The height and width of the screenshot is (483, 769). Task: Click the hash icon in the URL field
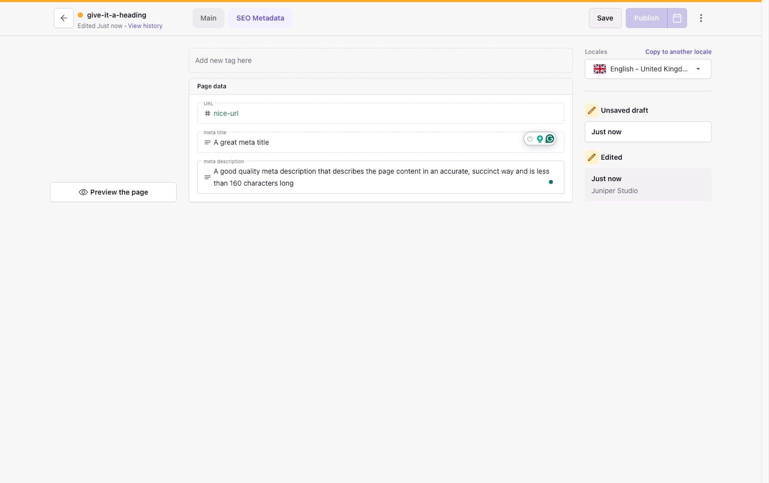[x=207, y=113]
